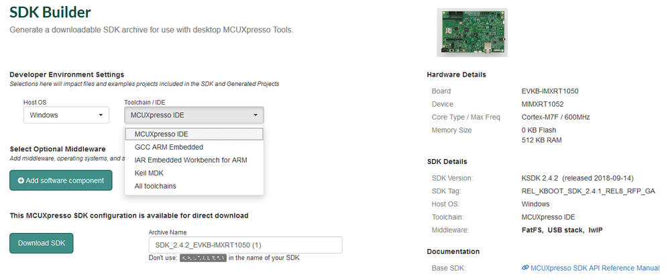Viewport: 670px width, 280px height.
Task: Click Host OS Windows value in SDK Details
Action: pyautogui.click(x=535, y=204)
